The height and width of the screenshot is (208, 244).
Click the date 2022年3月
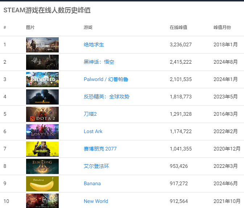click(x=226, y=166)
